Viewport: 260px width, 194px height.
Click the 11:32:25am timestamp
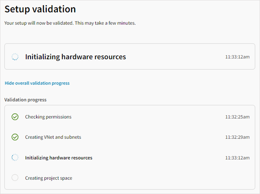click(x=237, y=117)
